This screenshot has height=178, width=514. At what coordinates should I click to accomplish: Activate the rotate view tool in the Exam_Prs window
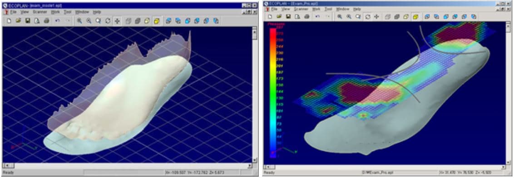[x=368, y=16]
